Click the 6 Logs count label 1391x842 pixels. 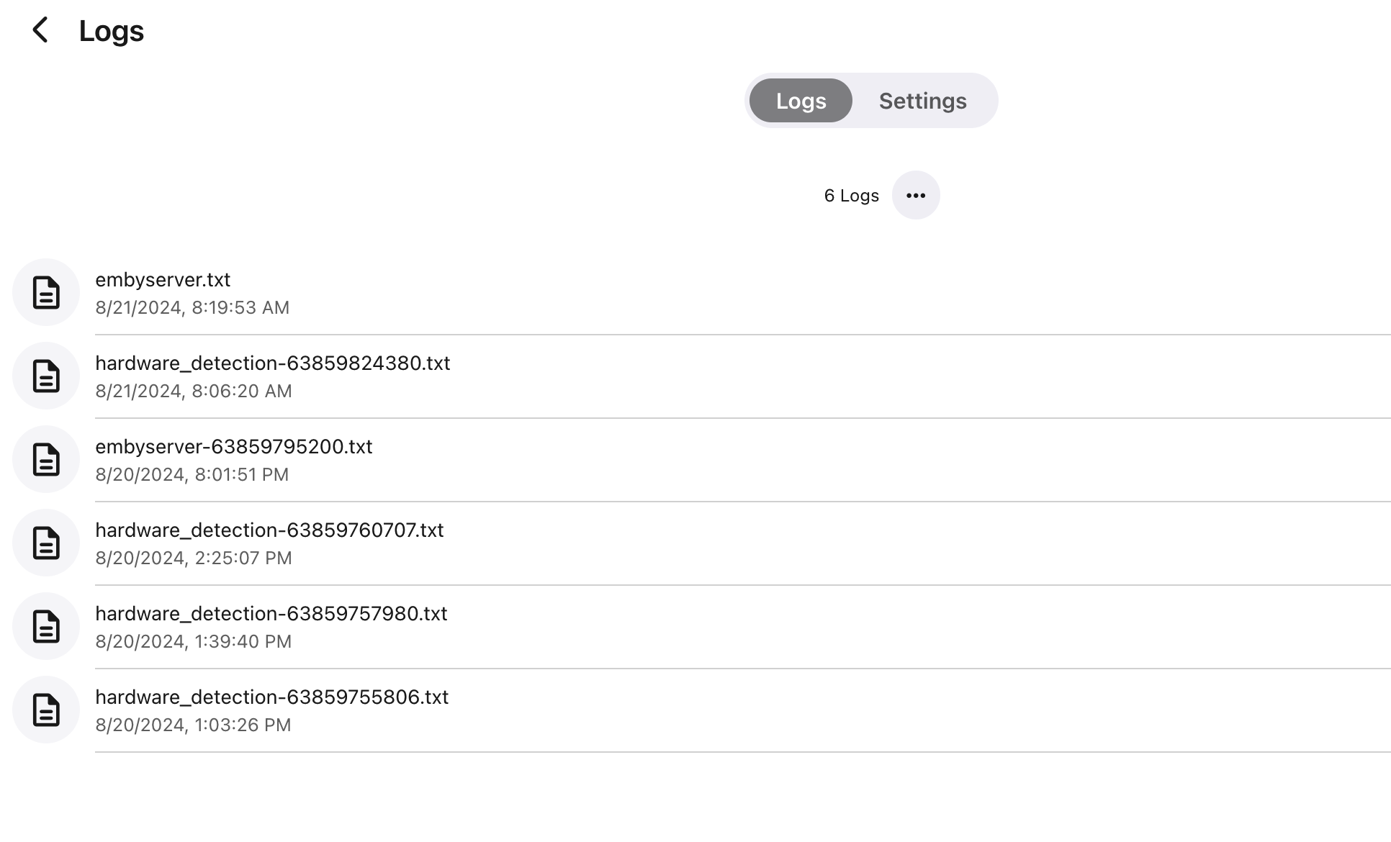point(851,196)
